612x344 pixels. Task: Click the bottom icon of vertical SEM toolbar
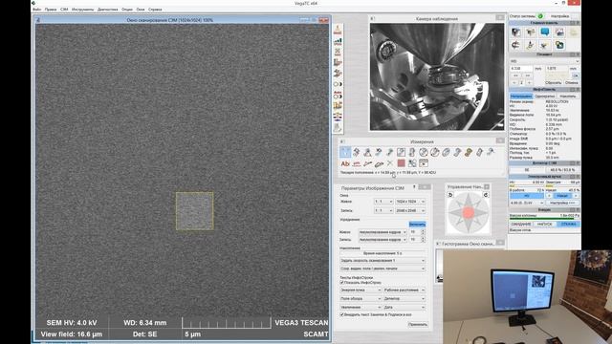coord(338,127)
